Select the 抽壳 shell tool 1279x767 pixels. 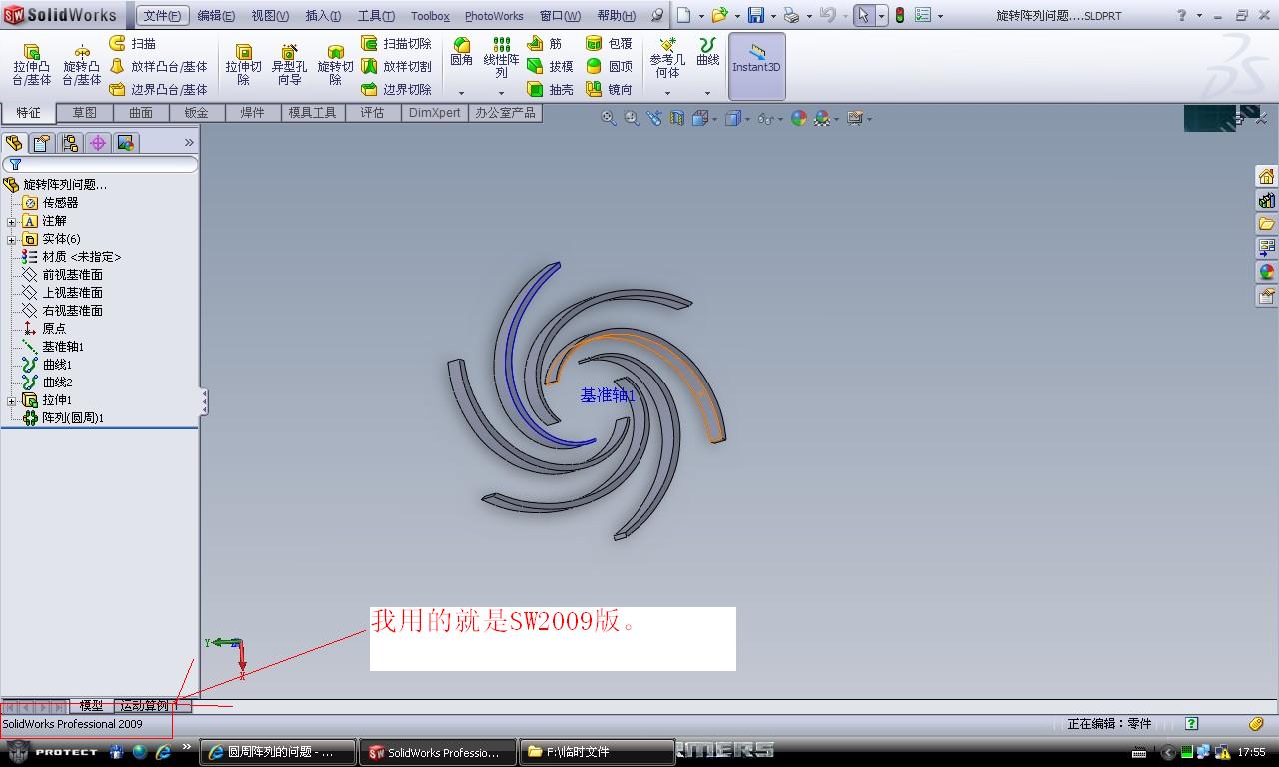pos(550,89)
